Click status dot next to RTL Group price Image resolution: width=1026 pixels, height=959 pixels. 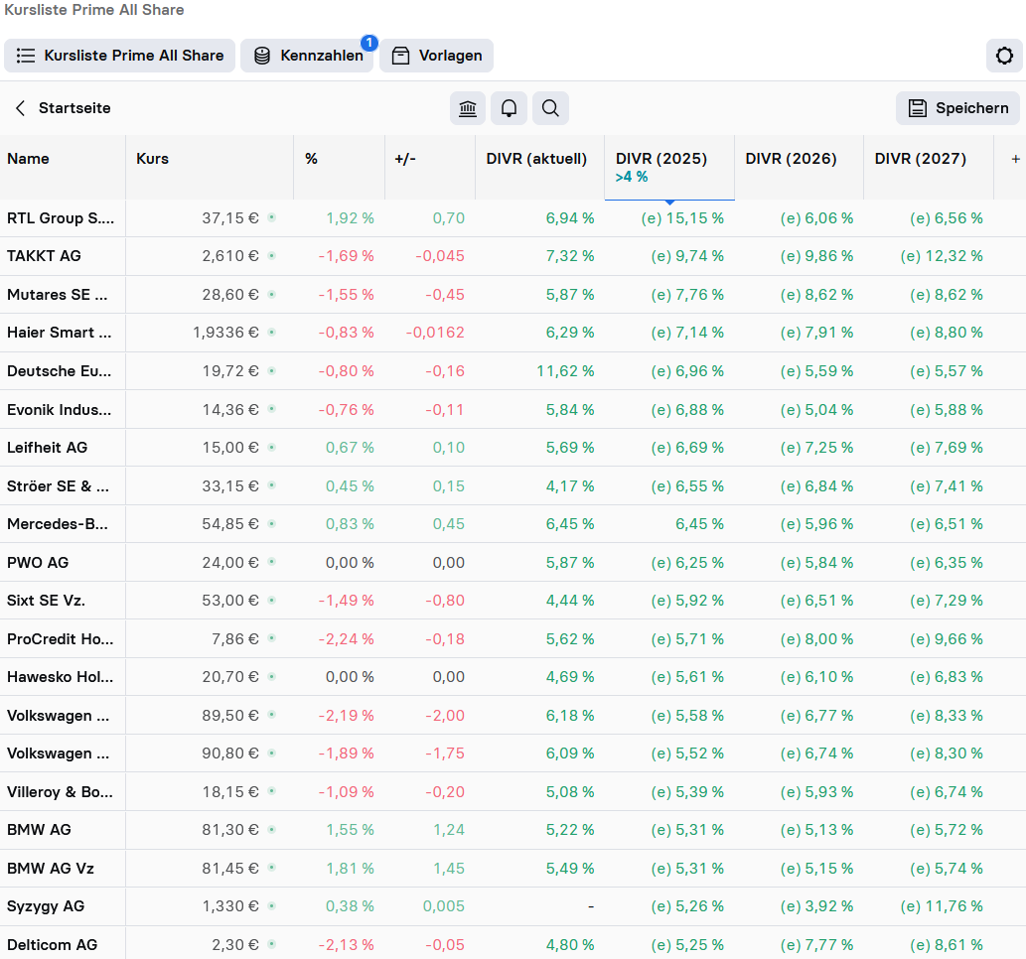tap(272, 217)
